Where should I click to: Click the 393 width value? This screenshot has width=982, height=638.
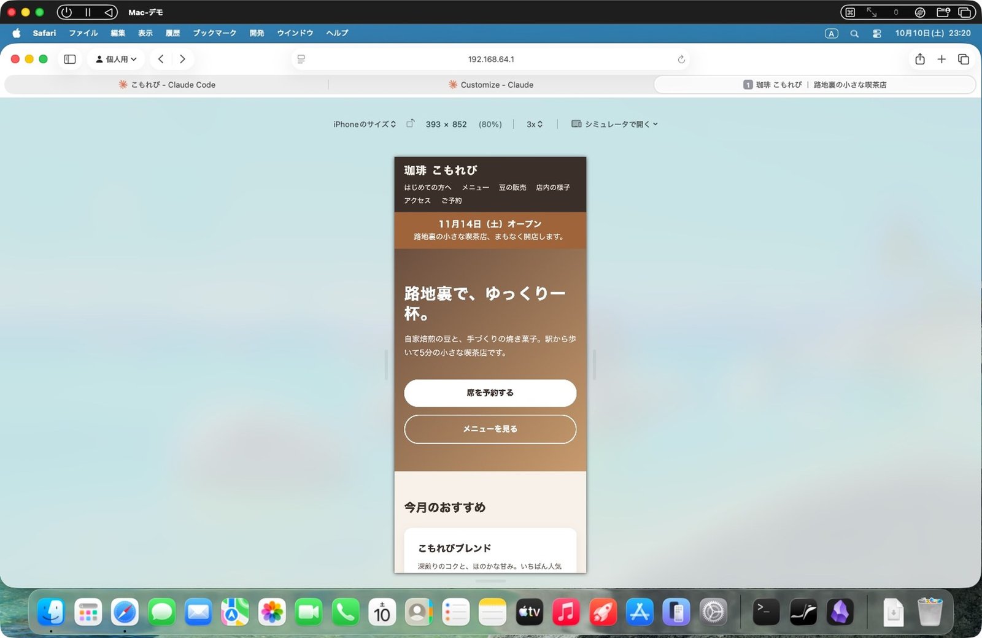433,125
